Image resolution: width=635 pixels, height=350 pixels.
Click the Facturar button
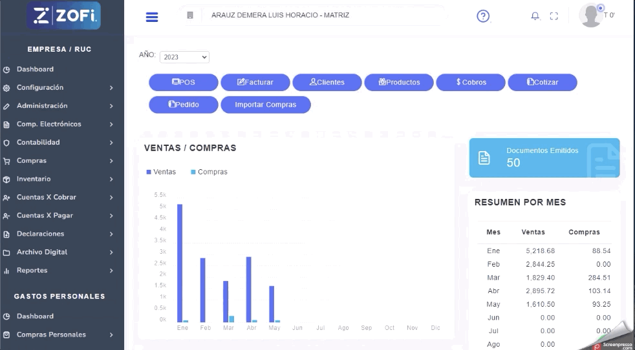click(x=255, y=83)
